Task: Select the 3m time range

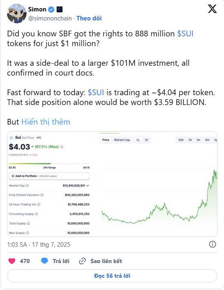Action: 207,140
